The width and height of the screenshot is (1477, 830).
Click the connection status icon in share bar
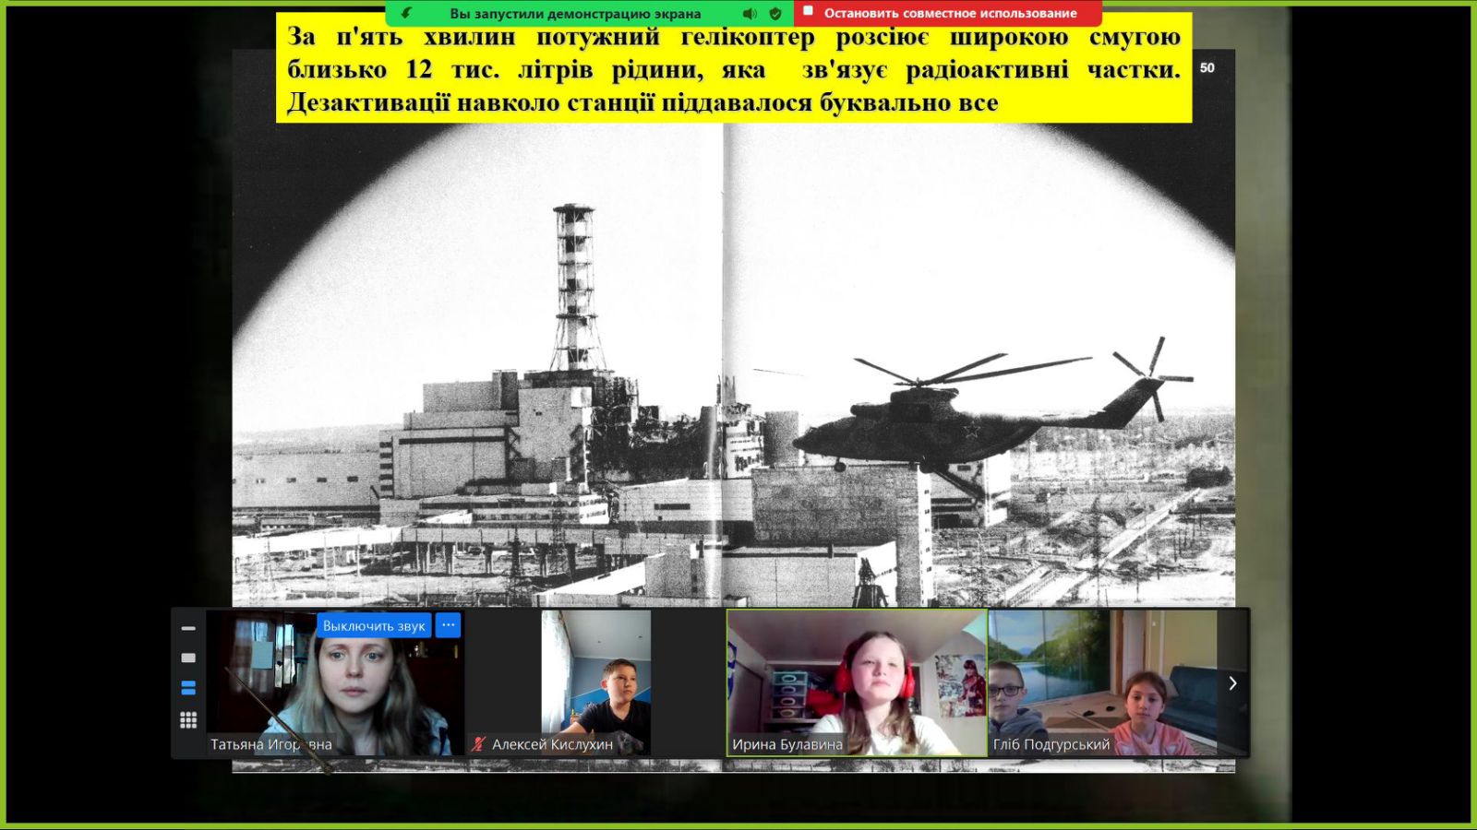coord(406,13)
